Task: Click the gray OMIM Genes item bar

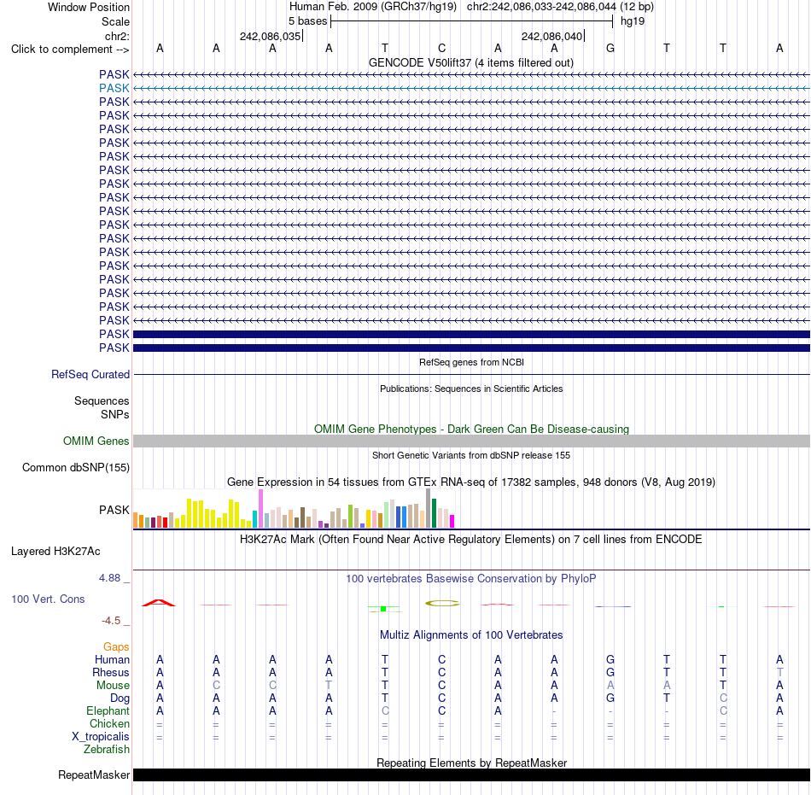Action: pos(471,441)
